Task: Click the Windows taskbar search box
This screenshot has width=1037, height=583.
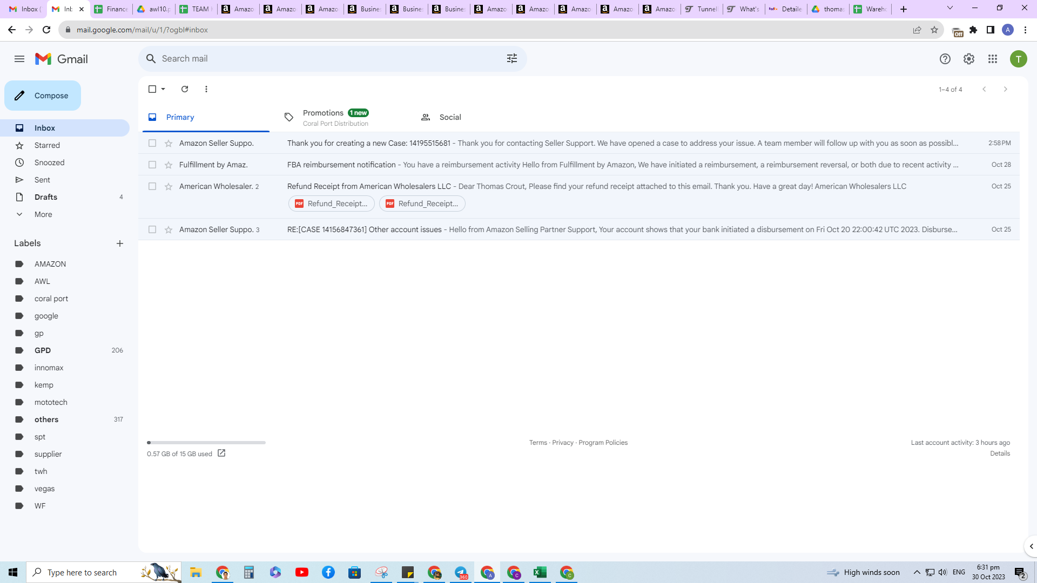Action: (104, 572)
